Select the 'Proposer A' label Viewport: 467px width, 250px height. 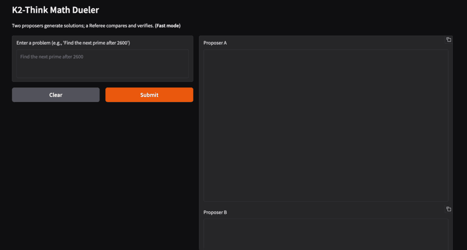click(215, 43)
